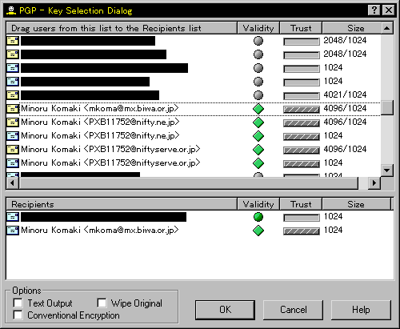Image resolution: width=400 pixels, height=329 pixels.
Task: Click validity diamond of upper-list mkoma@mx.biwa.or.jp row
Action: click(x=258, y=109)
